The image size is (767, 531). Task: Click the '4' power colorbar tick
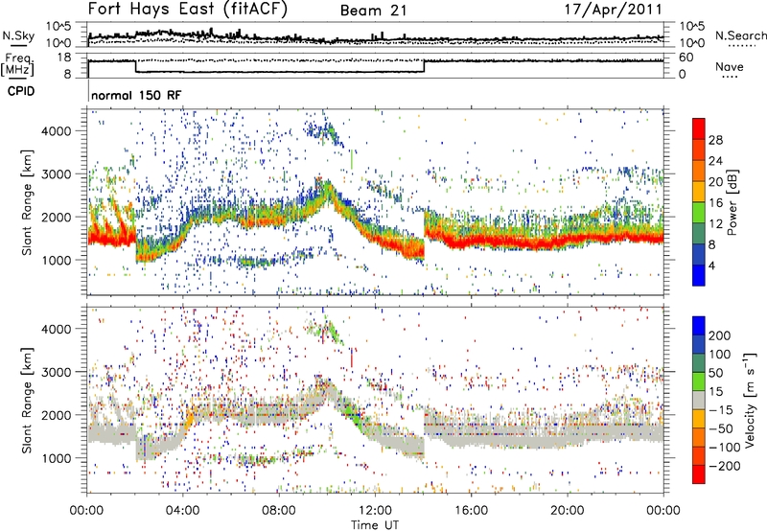coord(711,265)
